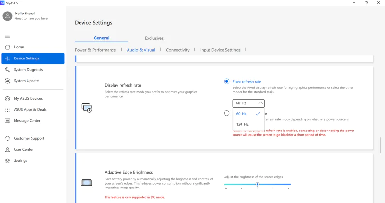Click the Device Settings sliders icon
This screenshot has height=203, width=385.
(x=8, y=58)
